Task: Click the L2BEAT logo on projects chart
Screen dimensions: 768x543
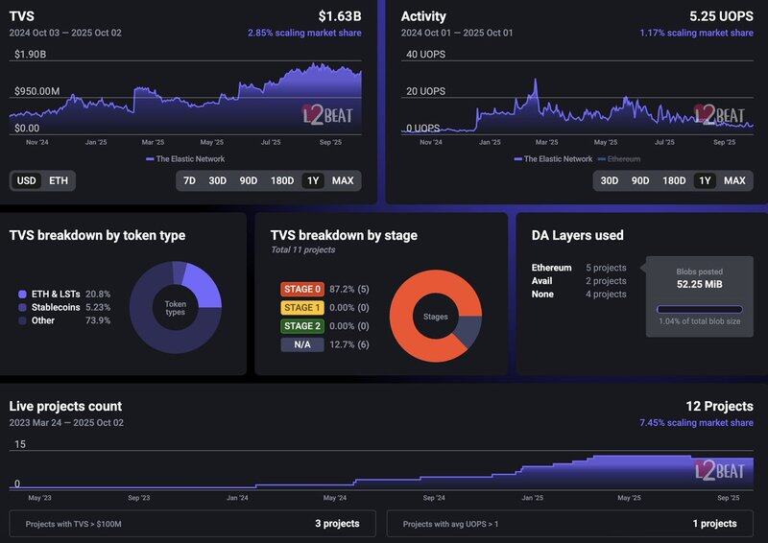Action: pyautogui.click(x=719, y=471)
